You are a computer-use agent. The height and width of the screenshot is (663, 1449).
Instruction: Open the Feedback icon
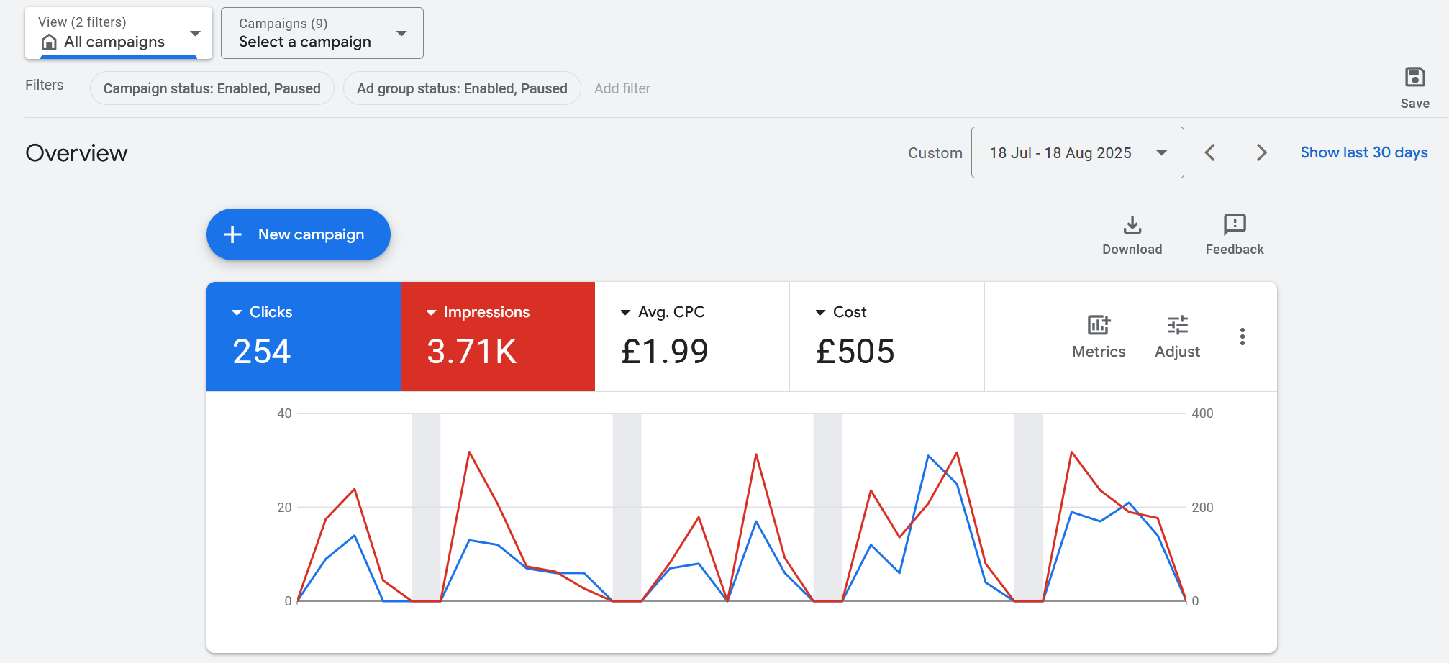1234,225
